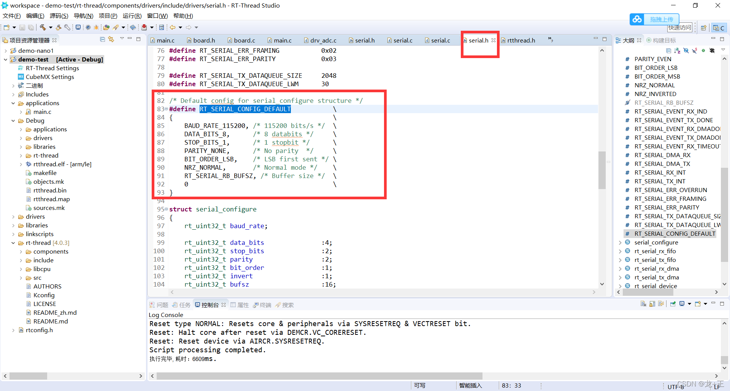Show hidden editor tabs list
The height and width of the screenshot is (391, 730).
551,39
